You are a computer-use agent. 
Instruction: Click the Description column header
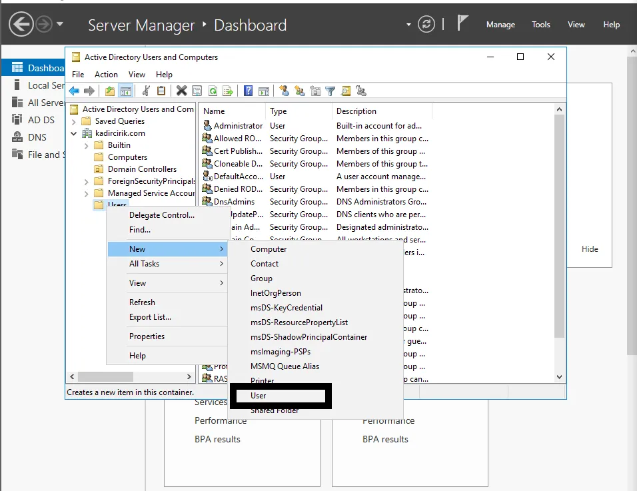click(x=382, y=111)
